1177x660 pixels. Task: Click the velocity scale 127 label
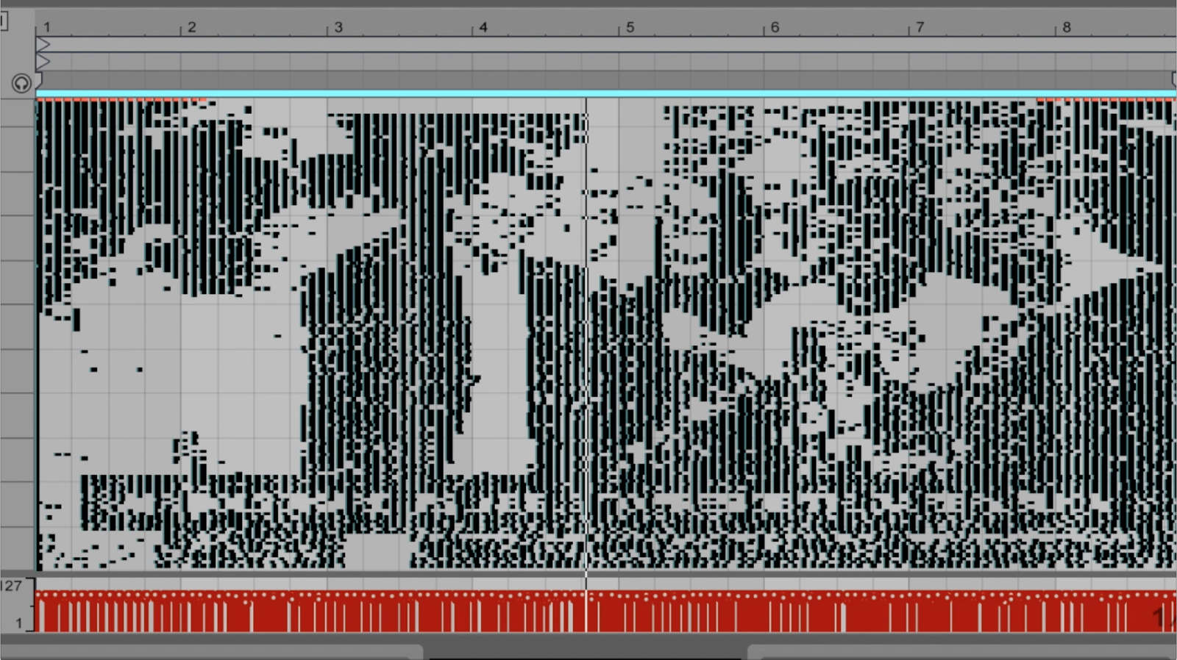(x=11, y=586)
